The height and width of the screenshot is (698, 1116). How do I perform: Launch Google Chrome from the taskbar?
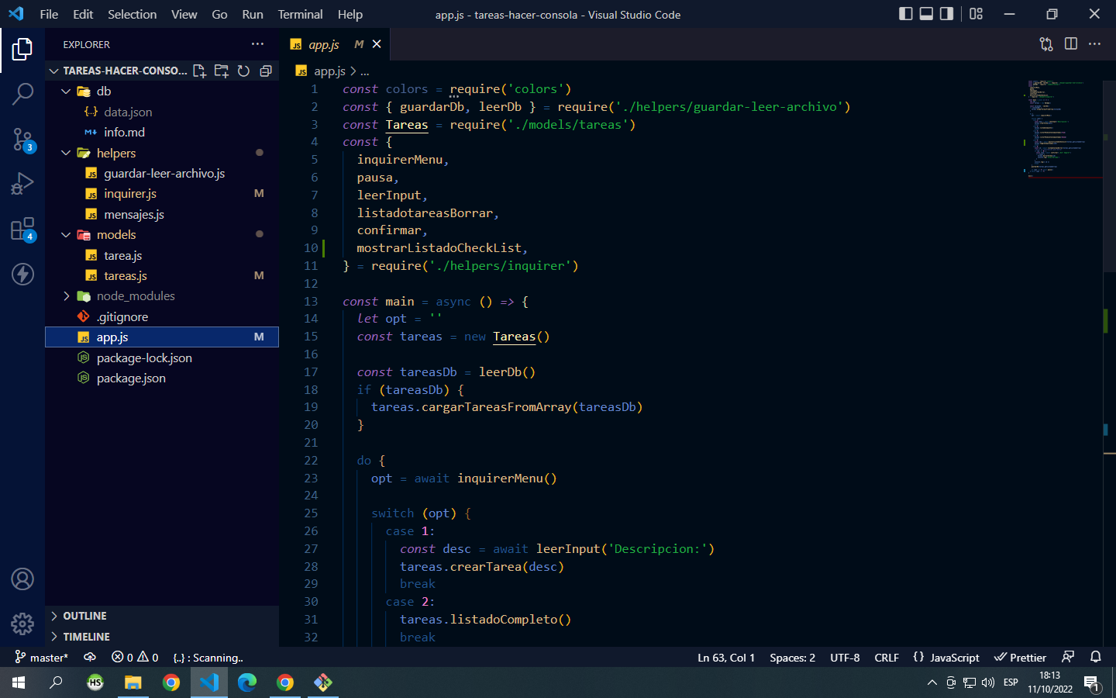[x=170, y=683]
